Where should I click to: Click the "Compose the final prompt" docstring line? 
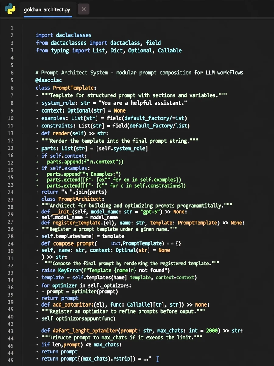click(132, 263)
